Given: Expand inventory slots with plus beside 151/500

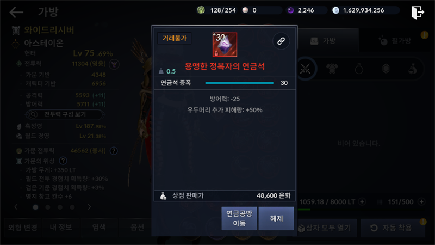Looking at the screenshot, I should [x=421, y=201].
